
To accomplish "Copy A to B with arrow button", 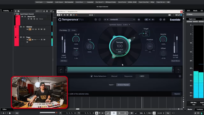I will click(x=149, y=19).
